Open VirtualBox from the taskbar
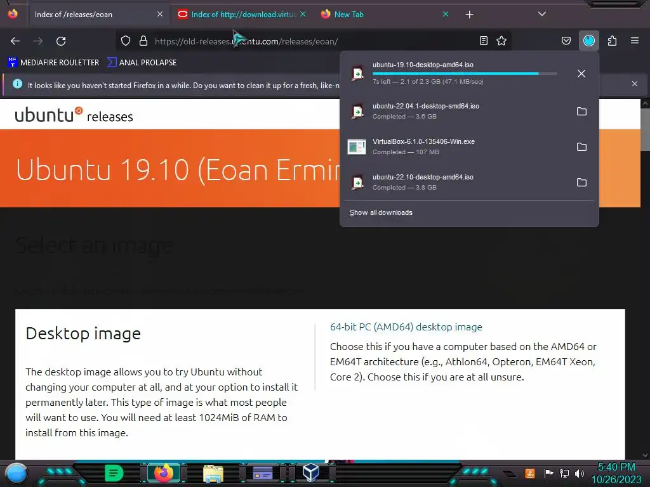The height and width of the screenshot is (487, 650). coord(310,473)
